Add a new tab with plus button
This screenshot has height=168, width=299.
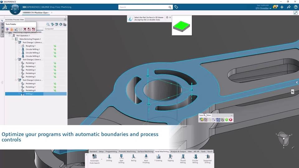coord(52,12)
